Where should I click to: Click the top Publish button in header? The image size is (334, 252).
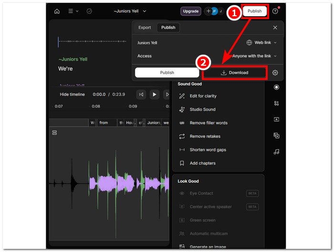pyautogui.click(x=254, y=11)
